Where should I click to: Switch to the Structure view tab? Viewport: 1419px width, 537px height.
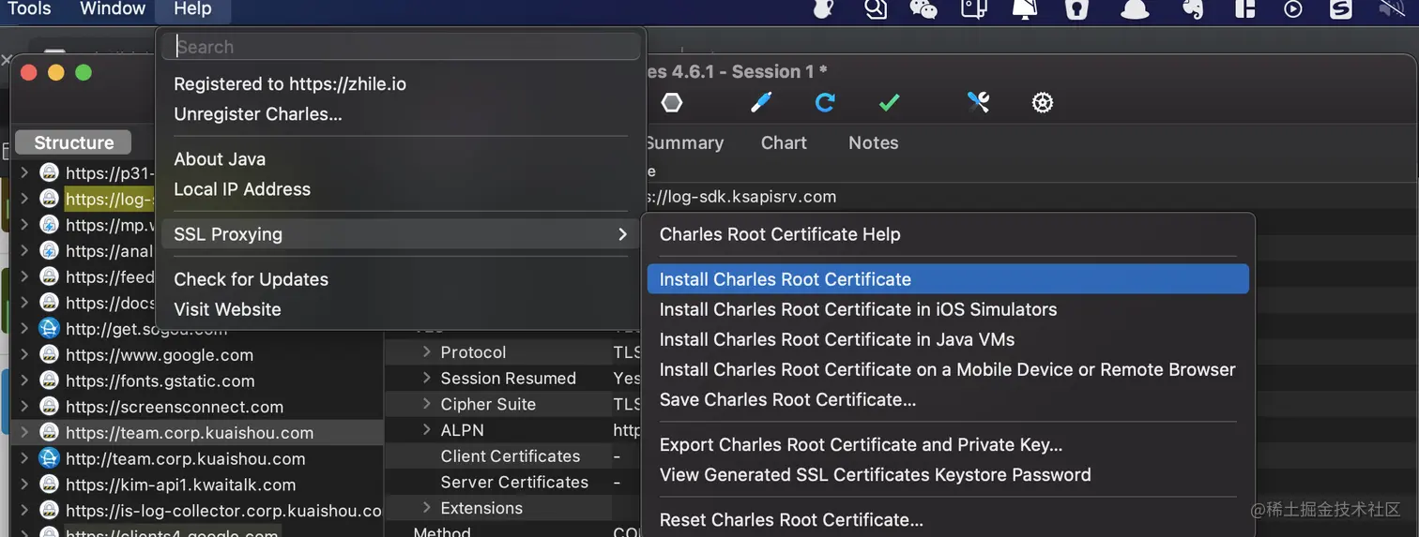coord(73,142)
